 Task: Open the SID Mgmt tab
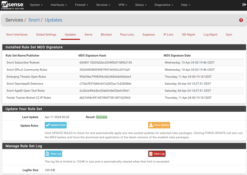click(x=188, y=35)
